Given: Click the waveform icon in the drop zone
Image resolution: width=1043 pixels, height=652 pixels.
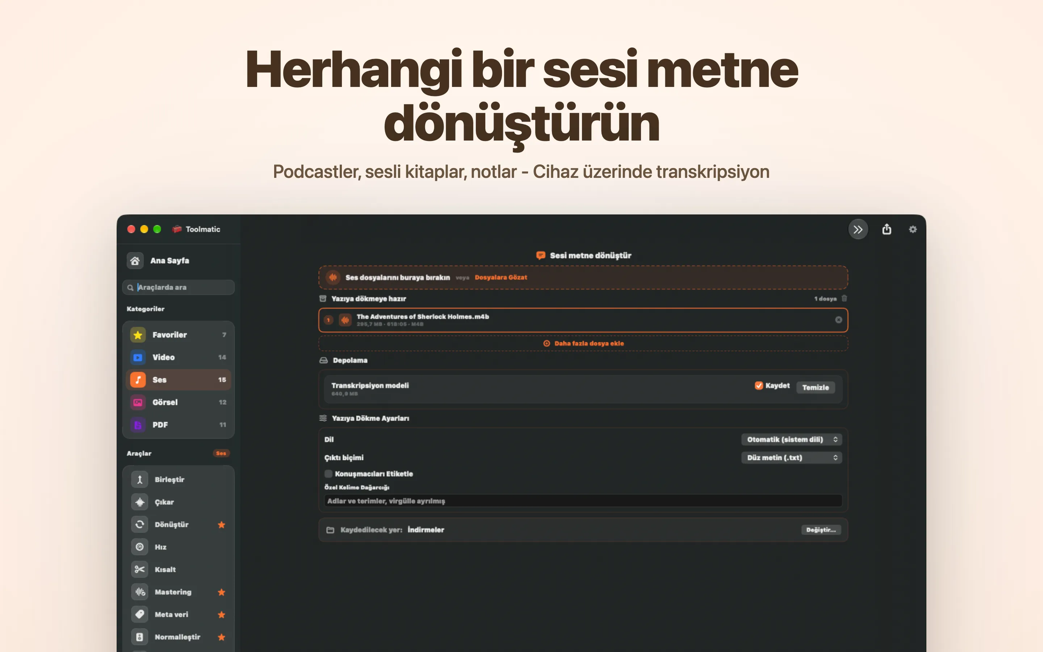Looking at the screenshot, I should coord(333,277).
